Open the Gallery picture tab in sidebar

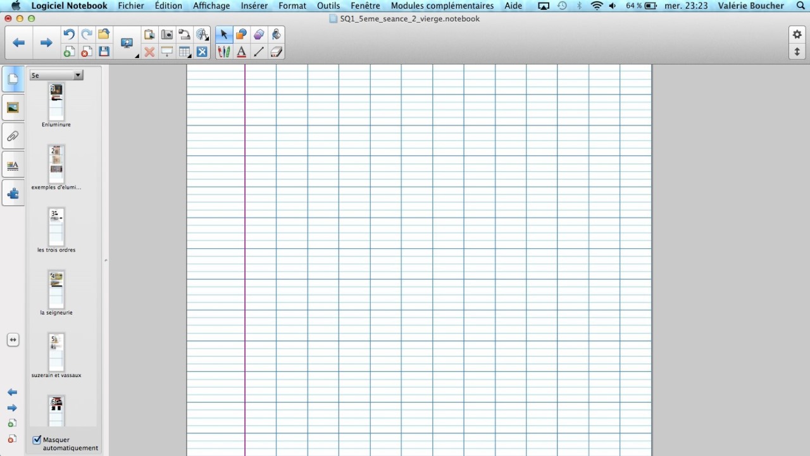13,108
